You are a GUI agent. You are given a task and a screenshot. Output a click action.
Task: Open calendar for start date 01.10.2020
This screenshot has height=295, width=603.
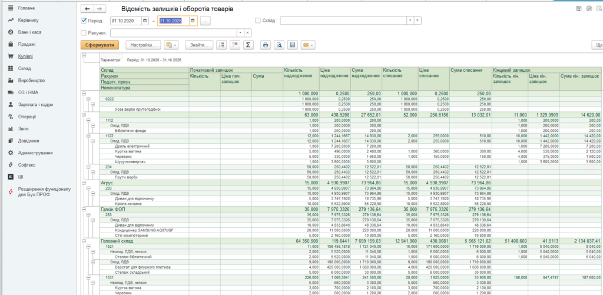145,21
